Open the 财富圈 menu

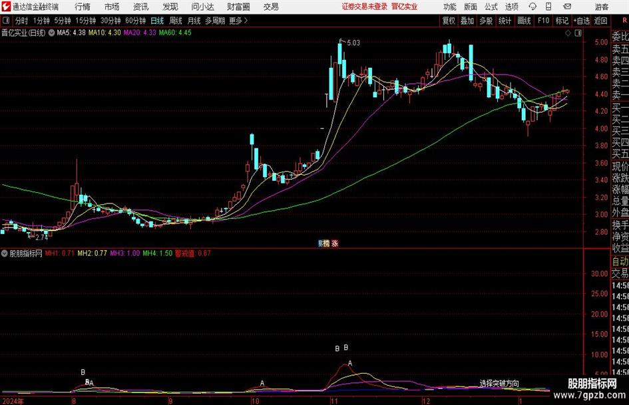point(238,7)
